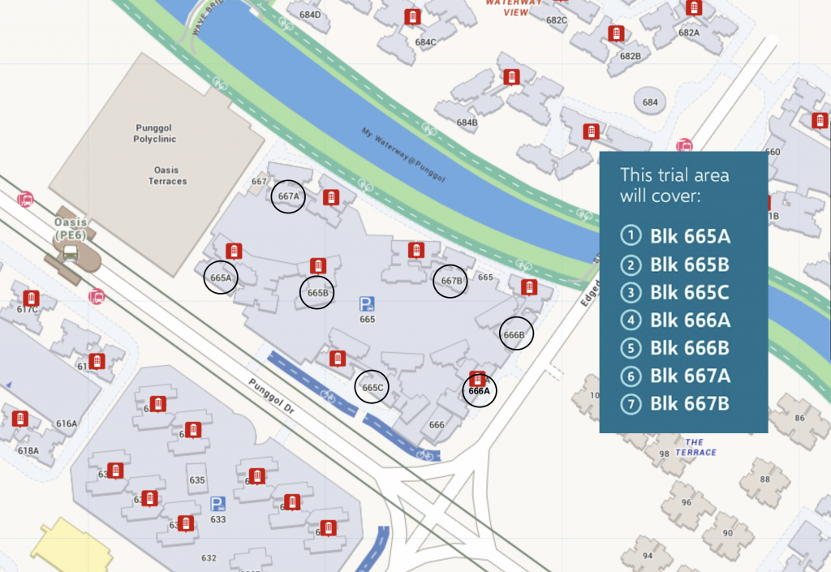Click the parking icon above the 665 label

368,304
